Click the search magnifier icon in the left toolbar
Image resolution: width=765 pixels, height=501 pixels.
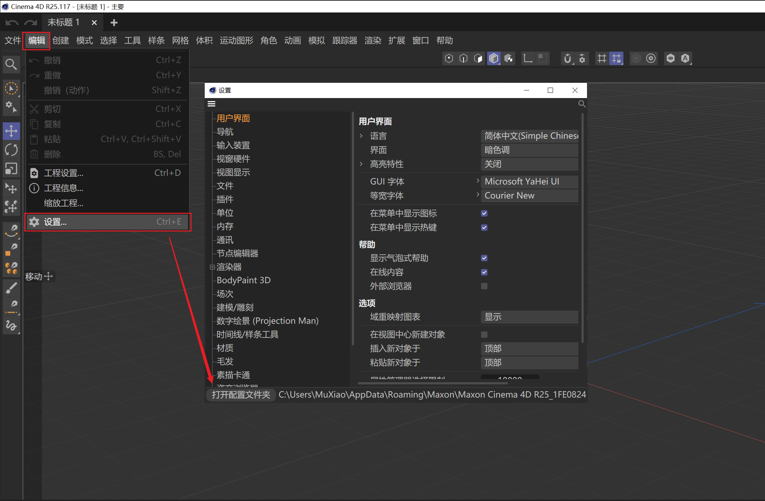pyautogui.click(x=11, y=64)
